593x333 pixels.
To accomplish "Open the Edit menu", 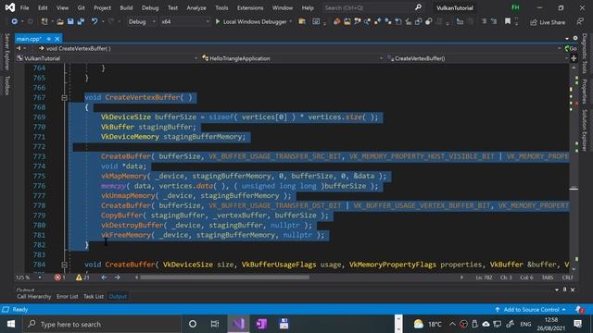I will 43,7.
